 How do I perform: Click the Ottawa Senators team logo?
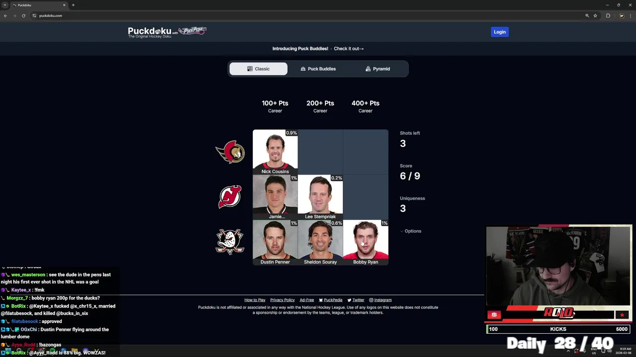[x=230, y=152]
